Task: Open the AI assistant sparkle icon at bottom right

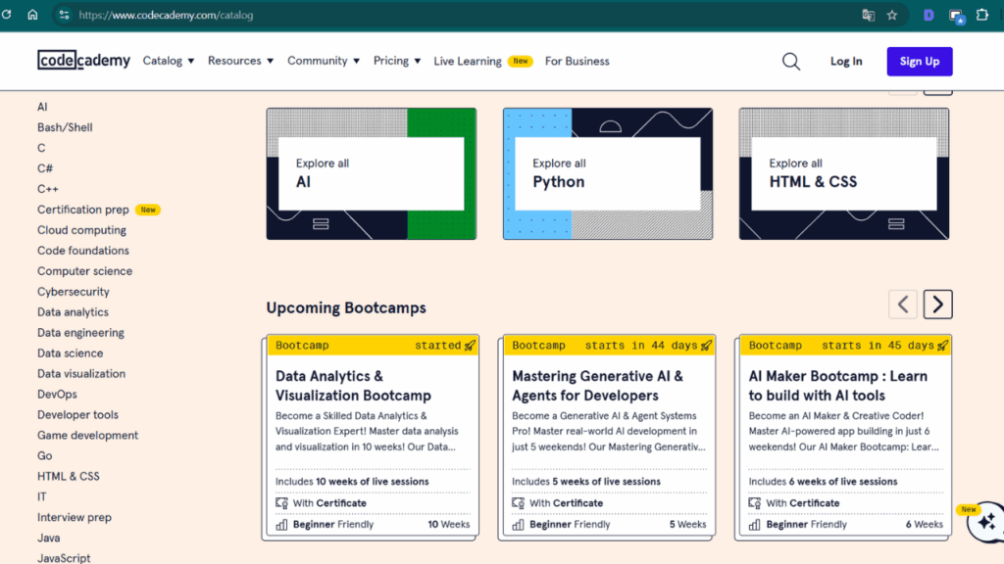Action: 985,524
